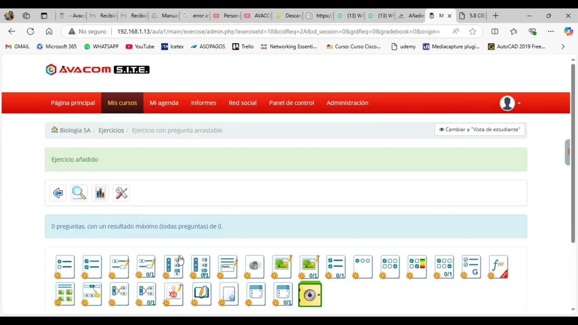Add three-radio-circle unknown-answer question
Image resolution: width=578 pixels, height=325 pixels.
tap(363, 267)
